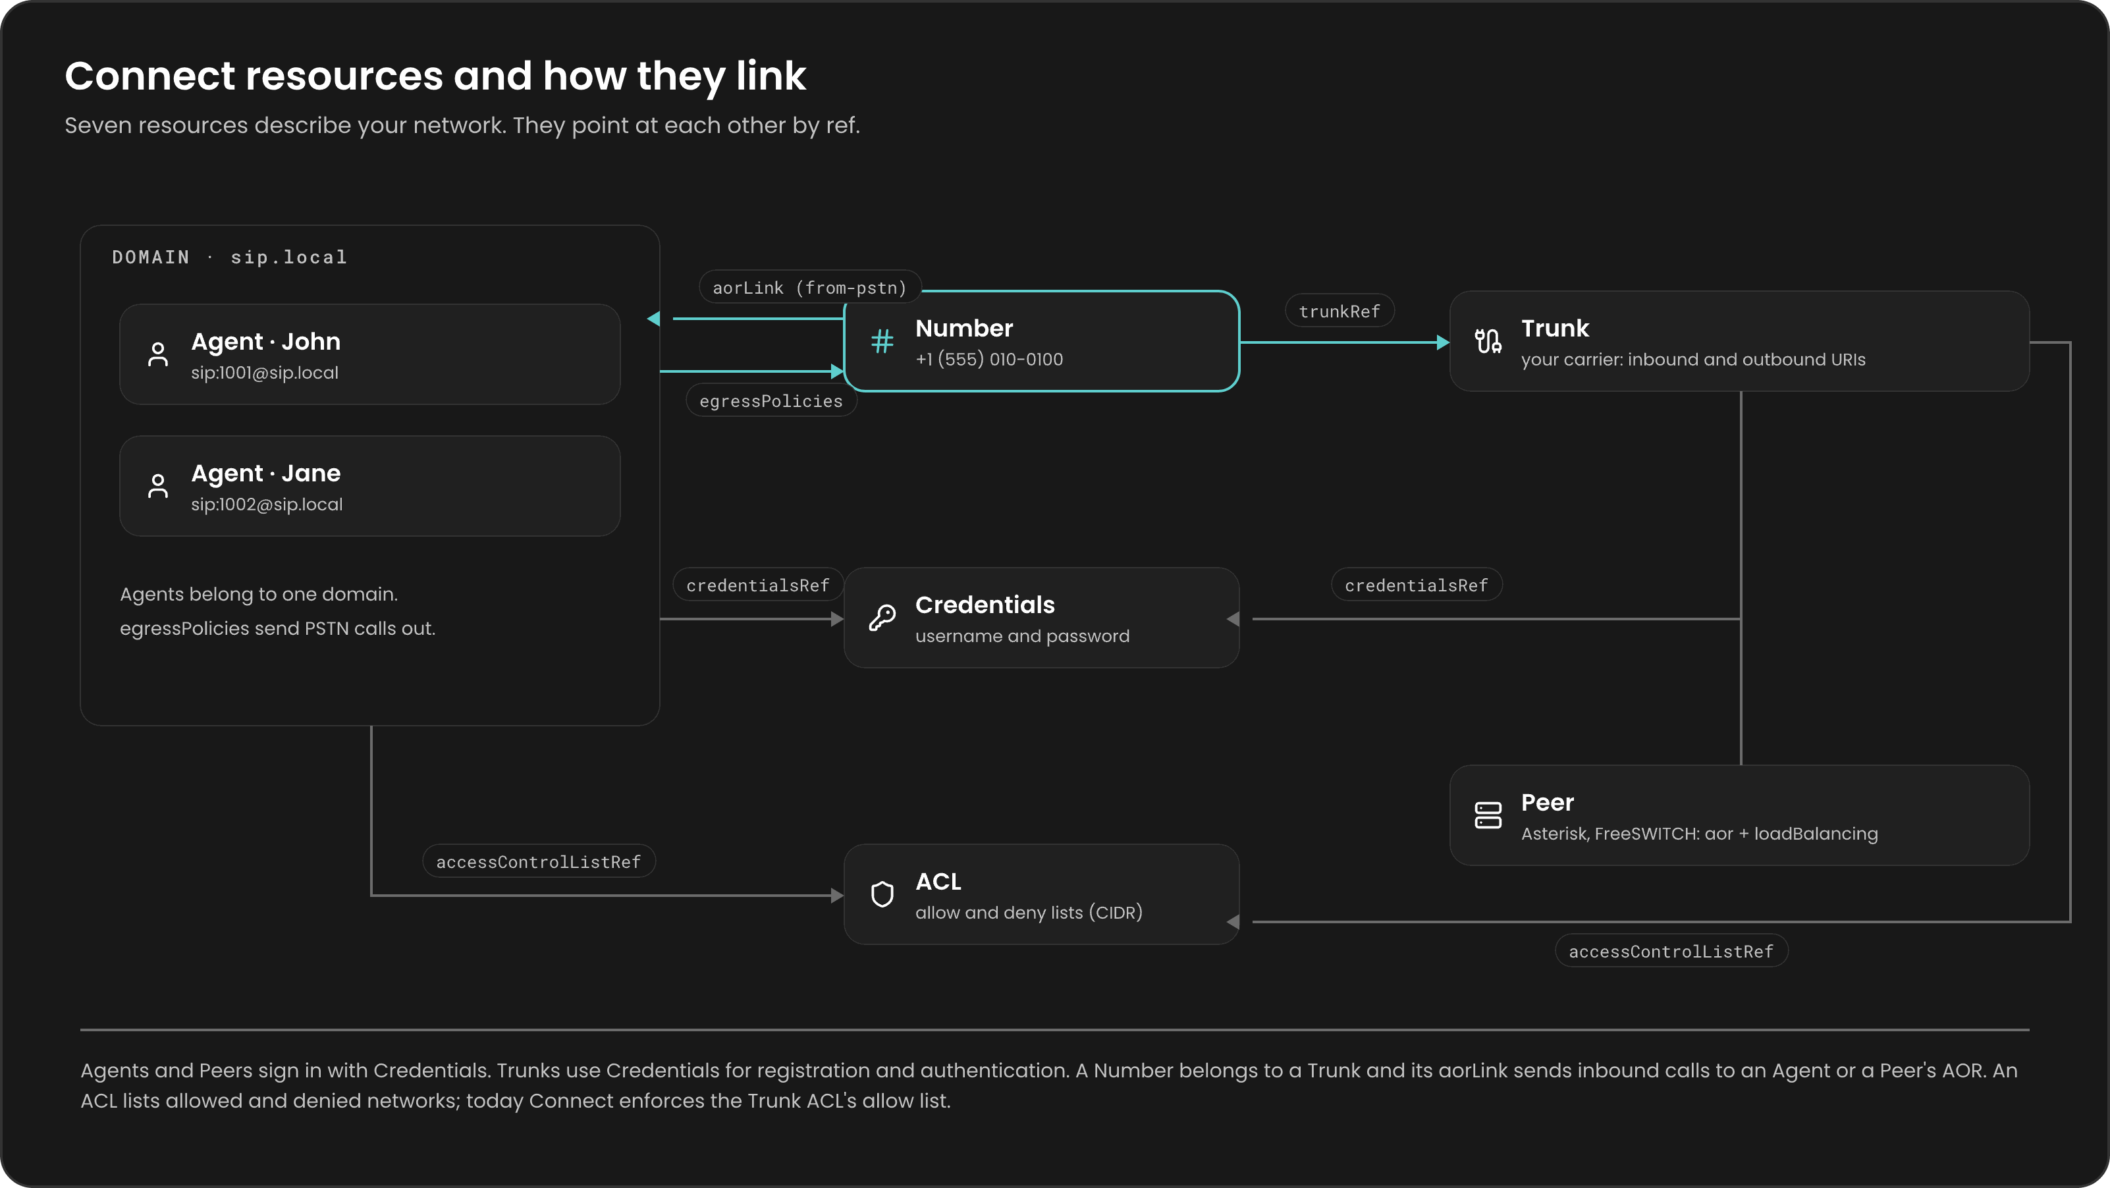Click the sip:1001@sip.local address
This screenshot has height=1188, width=2110.
pos(265,373)
